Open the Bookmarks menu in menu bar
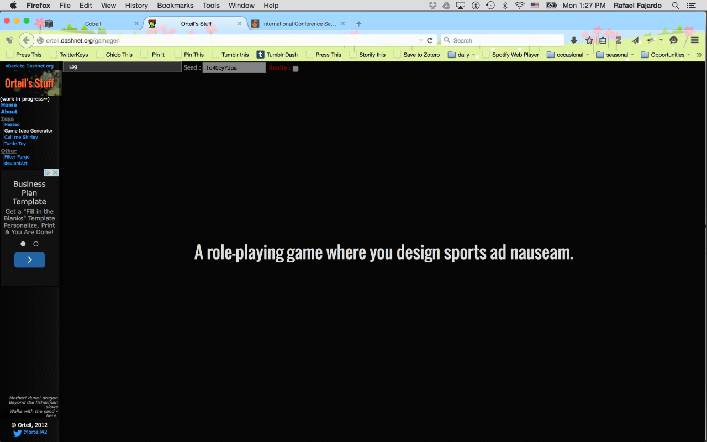Screen dimensions: 707x442 175,6
